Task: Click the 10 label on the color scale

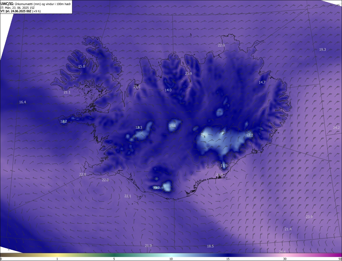Action: (x=171, y=259)
